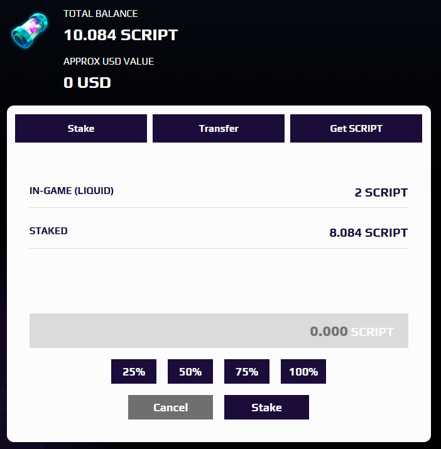This screenshot has height=449, width=441.
Task: Click the 2 SCRIPT liquid amount
Action: pos(381,192)
